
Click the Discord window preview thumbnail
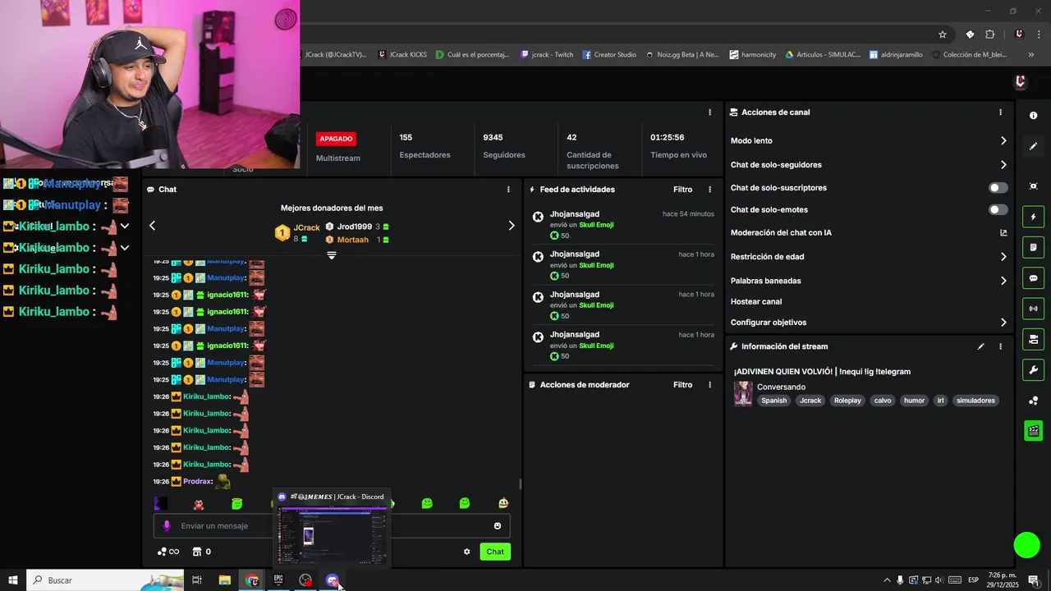pyautogui.click(x=332, y=535)
